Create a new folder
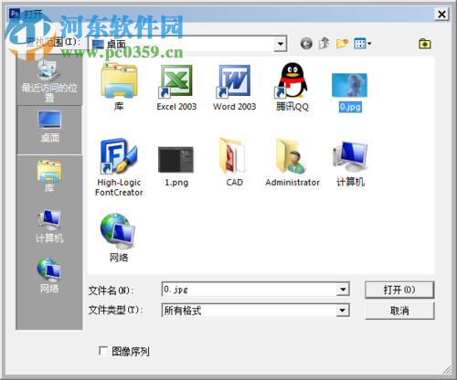 342,44
